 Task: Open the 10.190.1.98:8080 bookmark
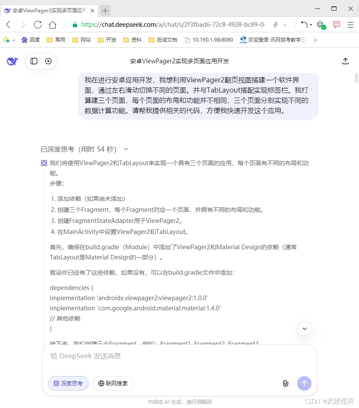click(x=209, y=40)
